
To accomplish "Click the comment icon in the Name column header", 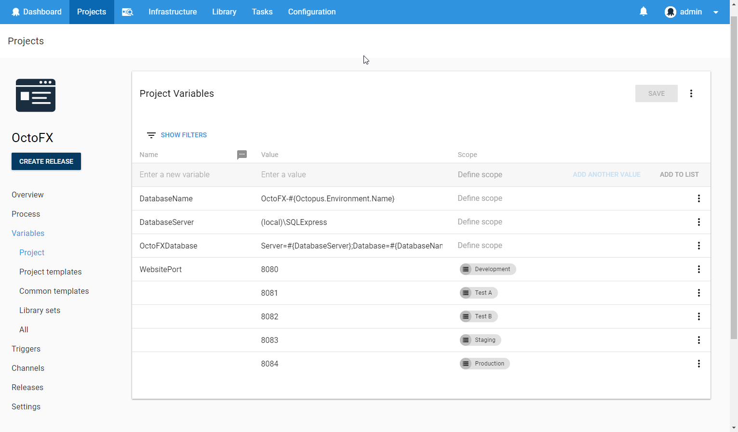I will [242, 155].
